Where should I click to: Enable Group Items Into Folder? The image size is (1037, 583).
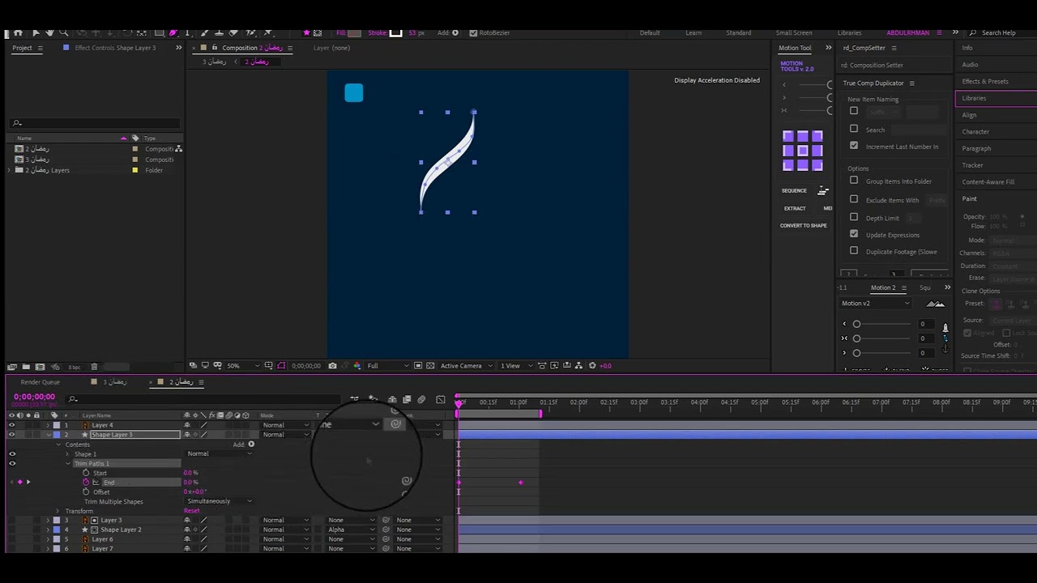[x=854, y=181]
